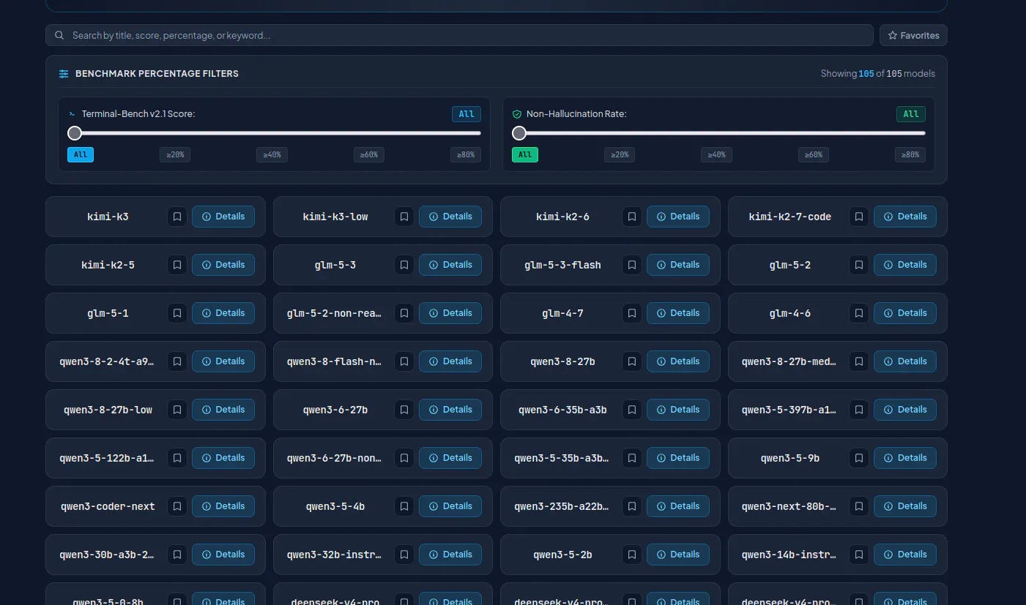Click the Non-Hallucination slider track
Image resolution: width=1026 pixels, height=605 pixels.
pyautogui.click(x=719, y=133)
